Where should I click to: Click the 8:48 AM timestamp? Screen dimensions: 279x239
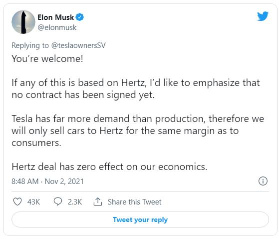point(25,181)
